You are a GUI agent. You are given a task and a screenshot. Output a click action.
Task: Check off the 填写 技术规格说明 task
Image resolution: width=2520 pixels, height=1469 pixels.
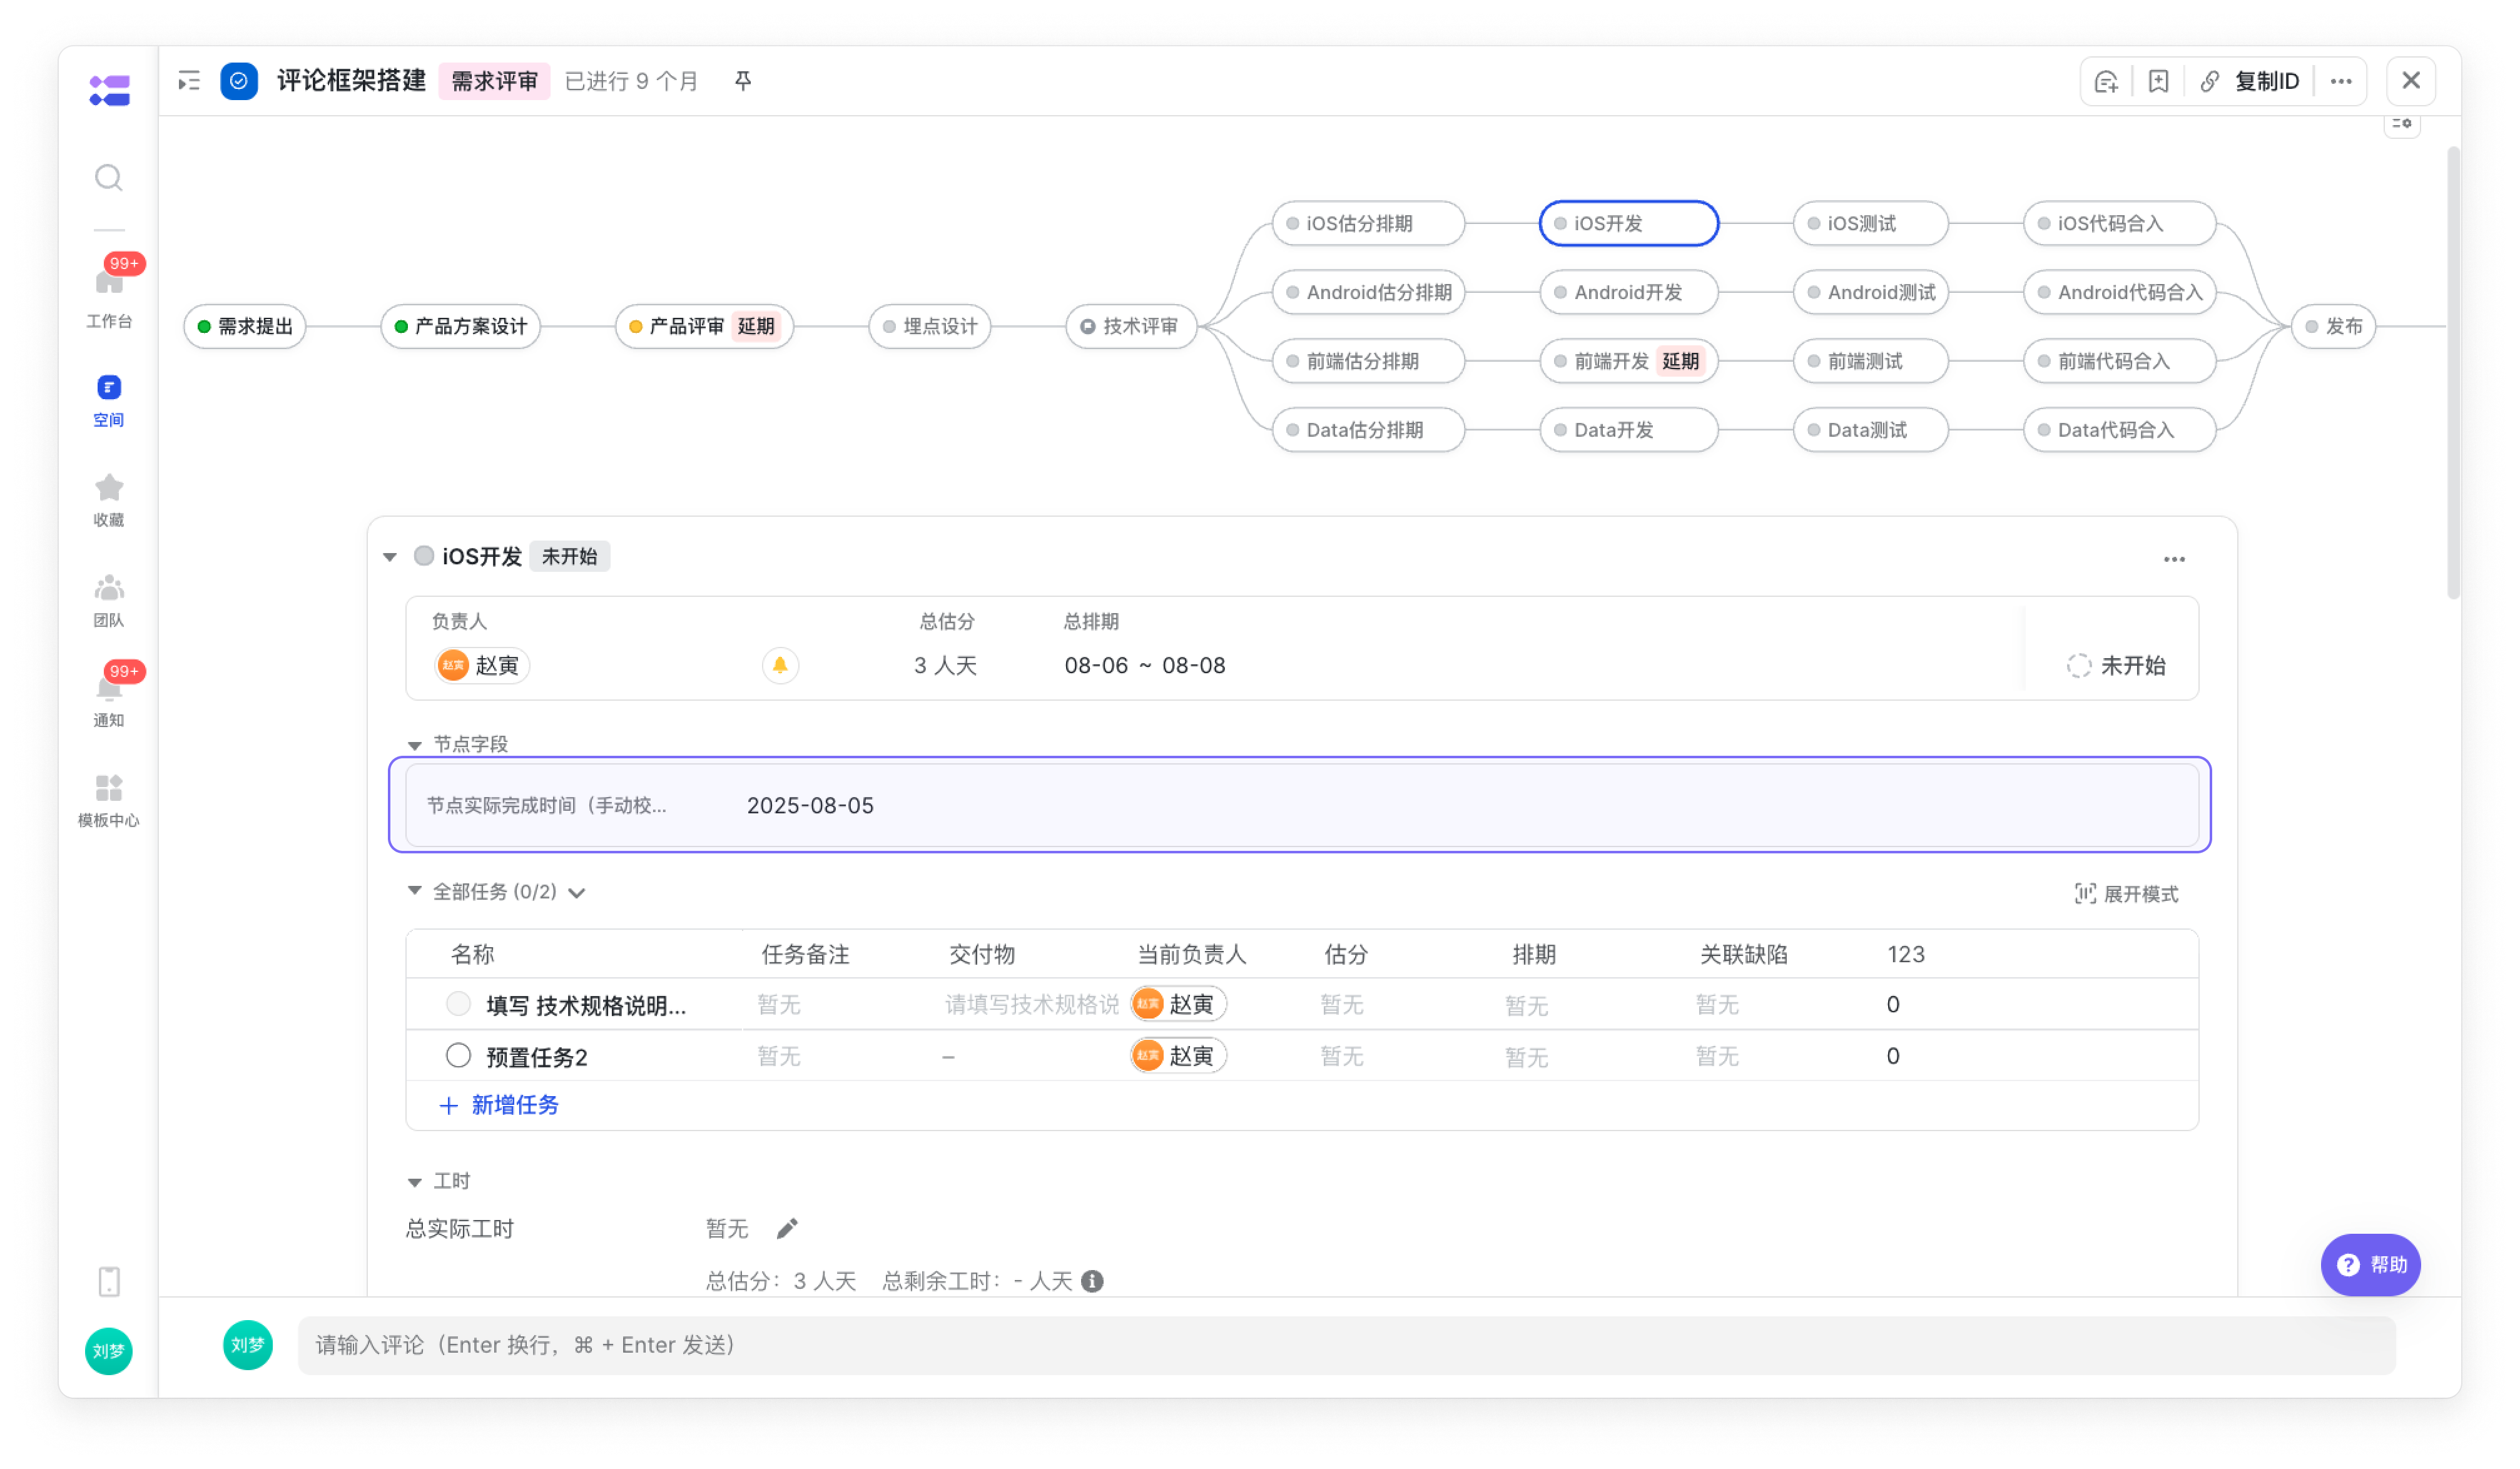point(458,1003)
